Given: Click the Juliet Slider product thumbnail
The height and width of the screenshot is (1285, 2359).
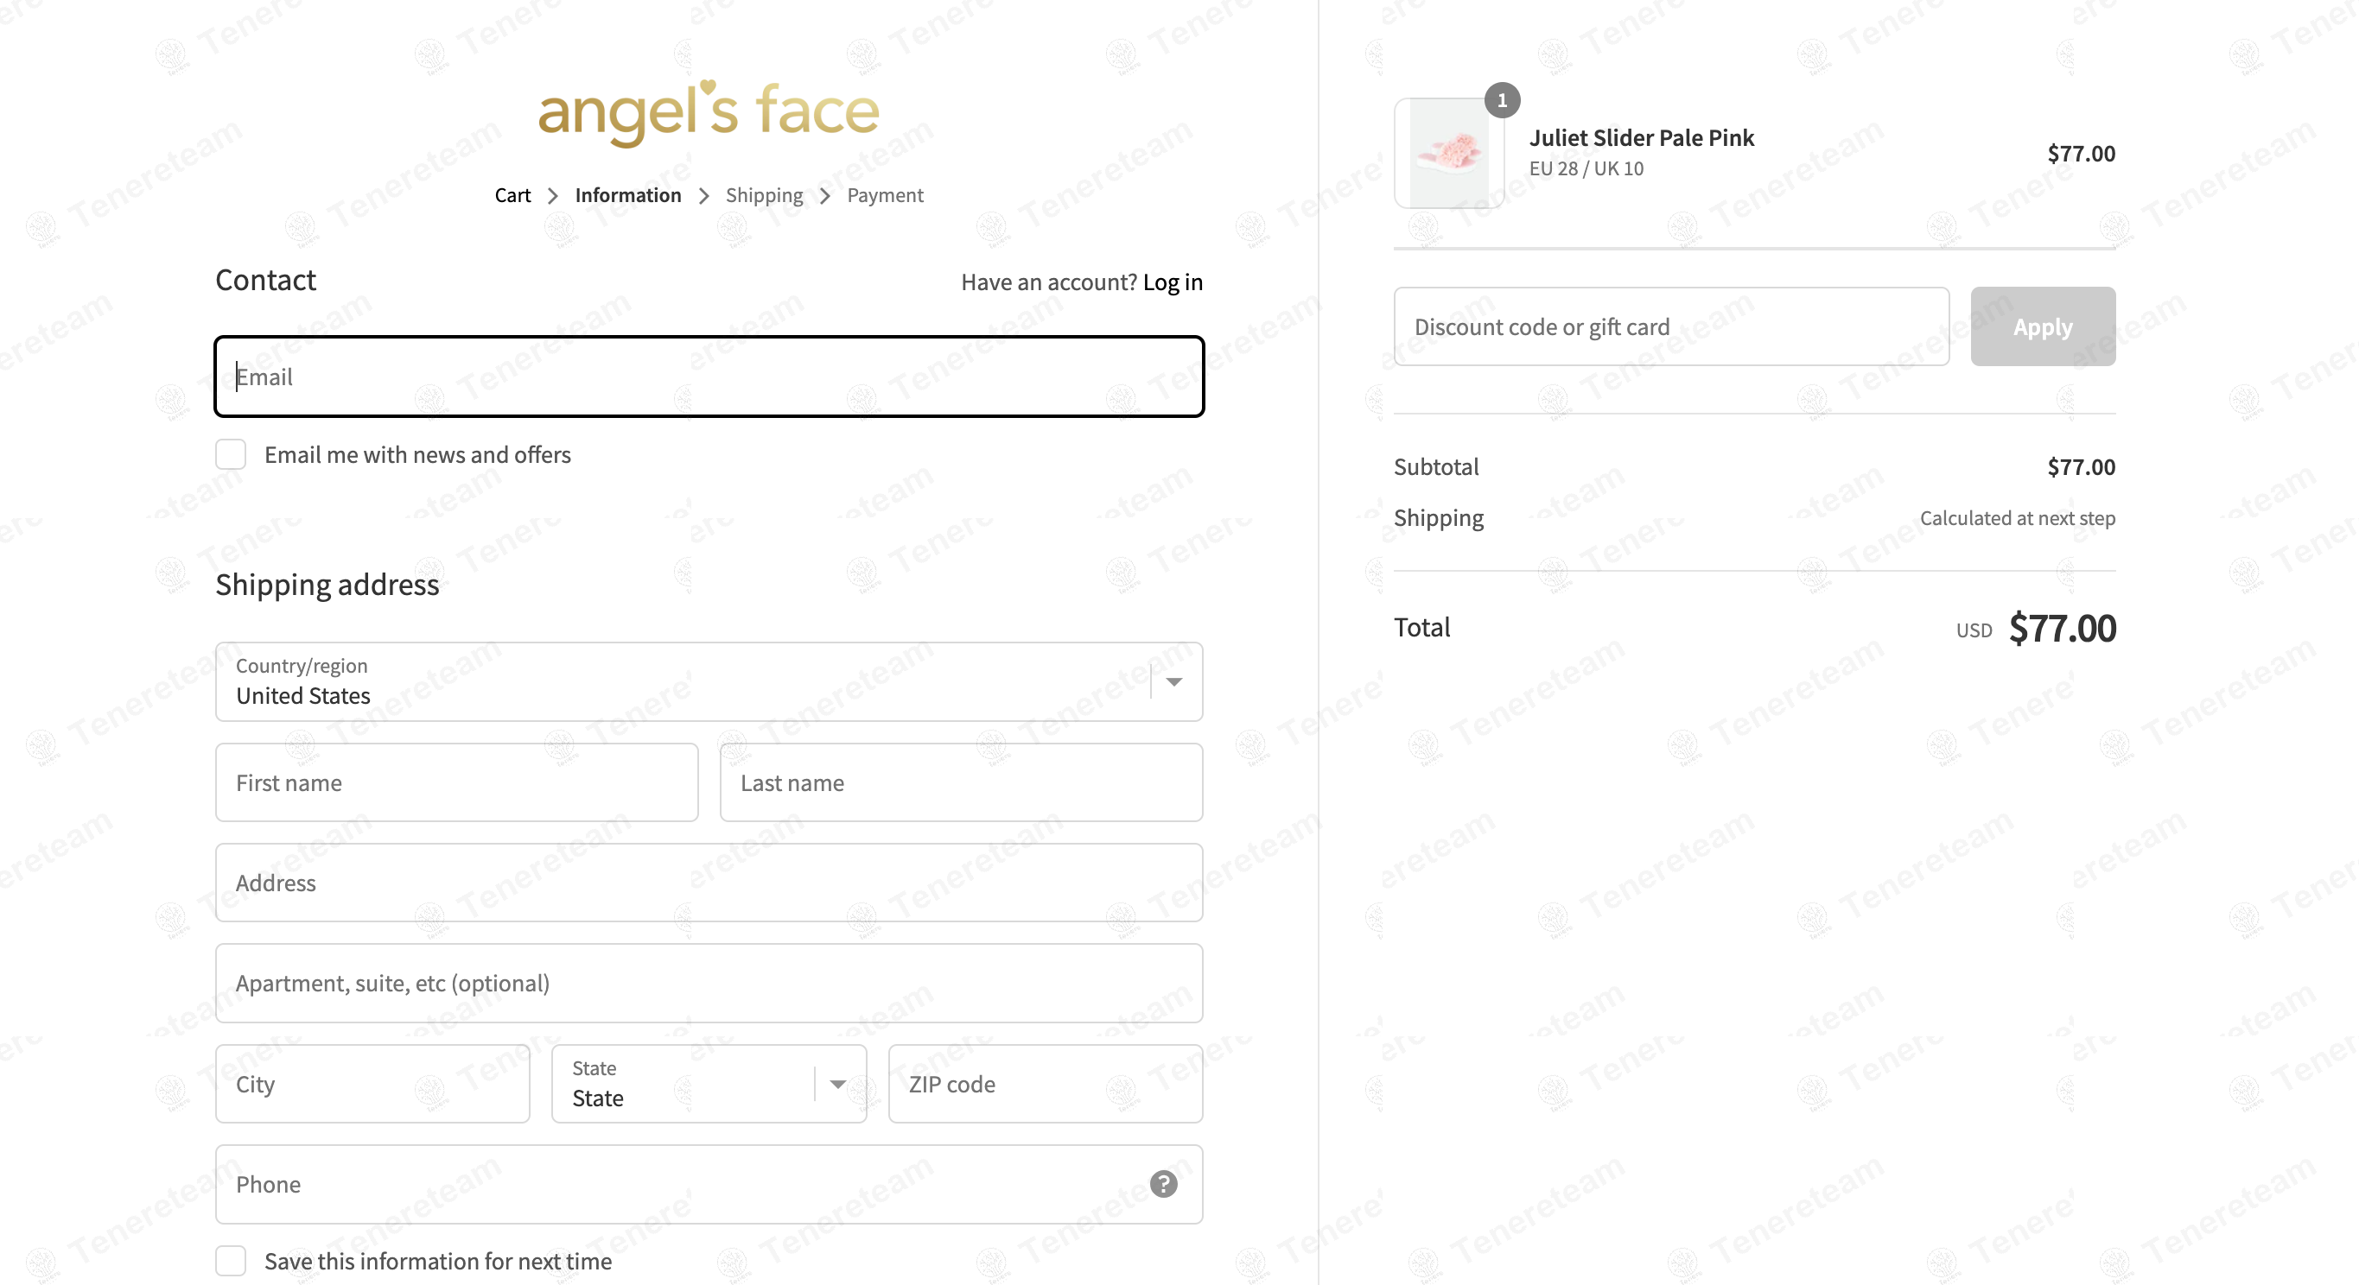Looking at the screenshot, I should [1448, 154].
